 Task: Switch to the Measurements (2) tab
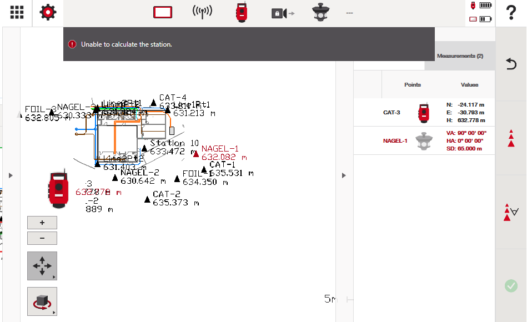(460, 56)
